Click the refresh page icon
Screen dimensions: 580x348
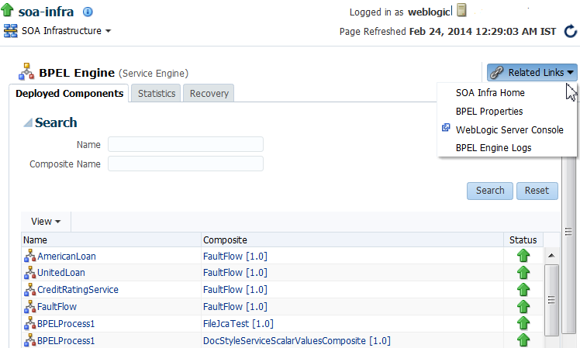coord(571,32)
